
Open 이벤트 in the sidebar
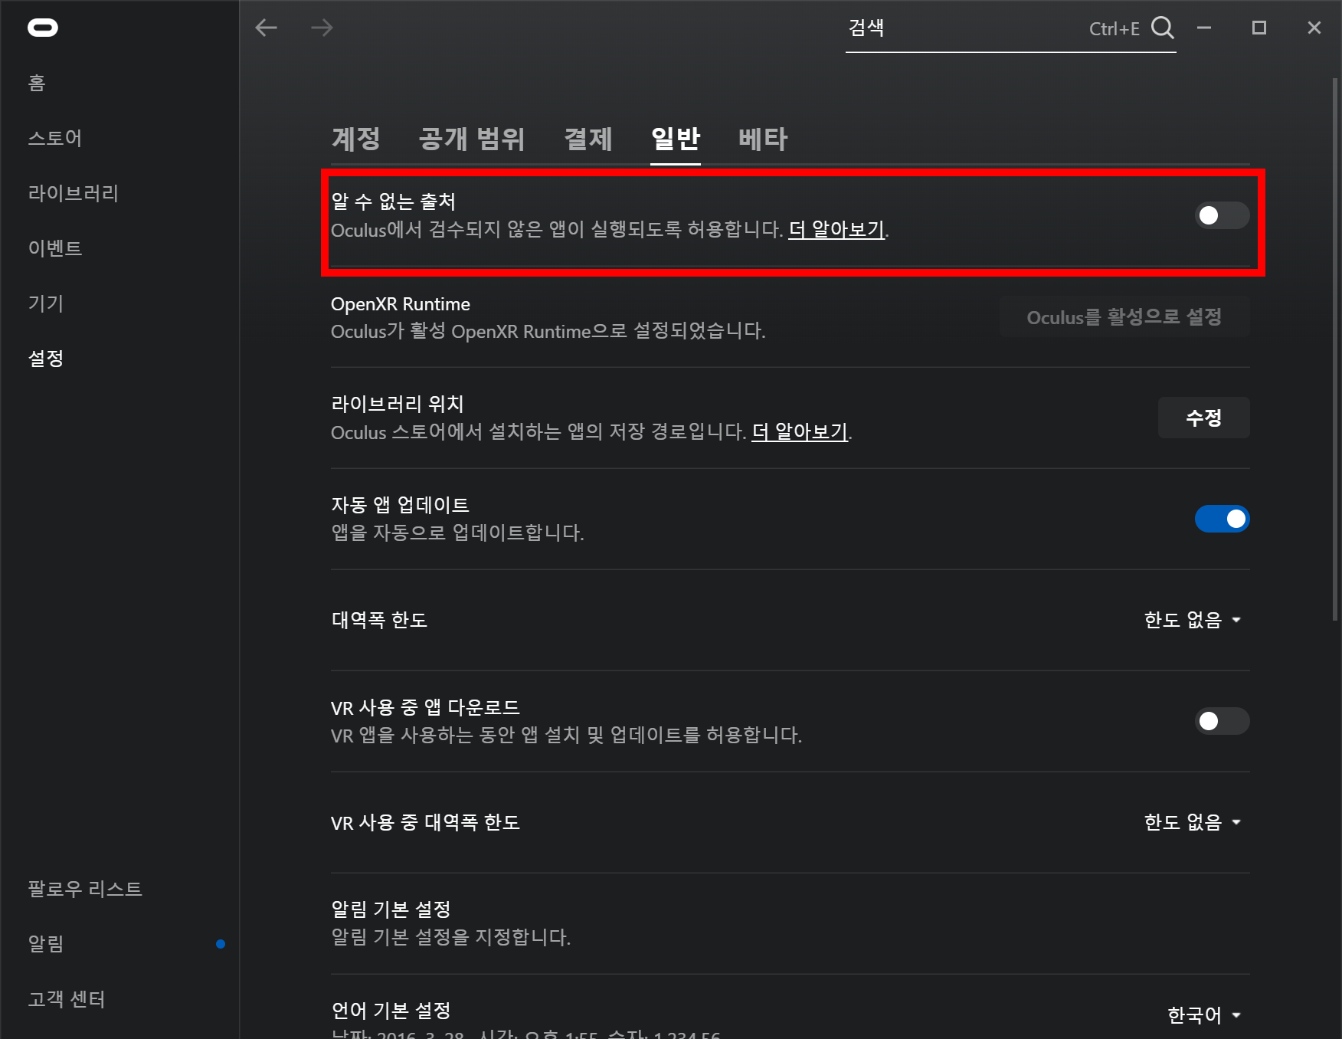click(55, 248)
